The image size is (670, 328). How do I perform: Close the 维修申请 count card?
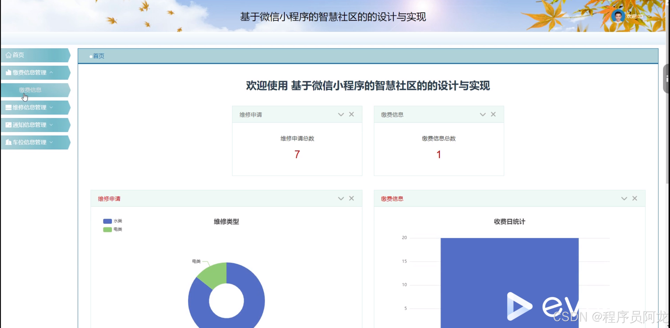pyautogui.click(x=352, y=114)
